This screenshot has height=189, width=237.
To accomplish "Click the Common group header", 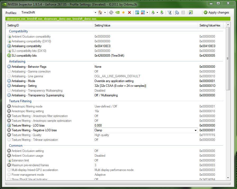I will pos(16,146).
